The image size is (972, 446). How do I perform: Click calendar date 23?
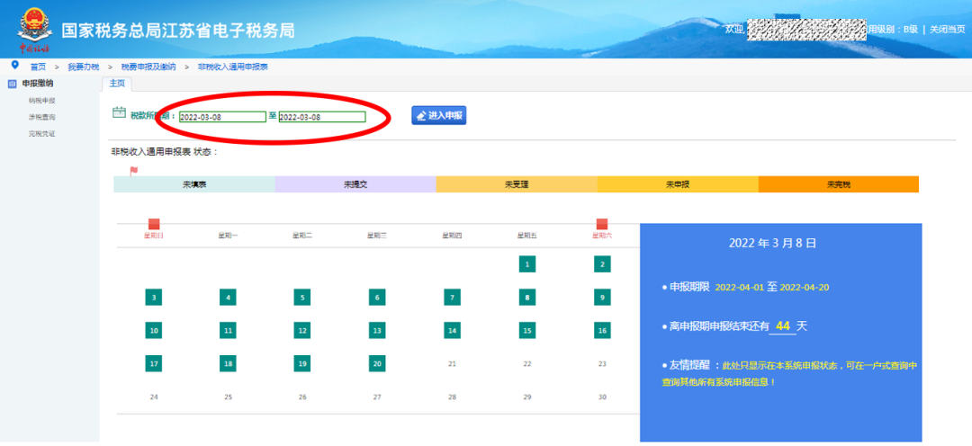pos(602,364)
